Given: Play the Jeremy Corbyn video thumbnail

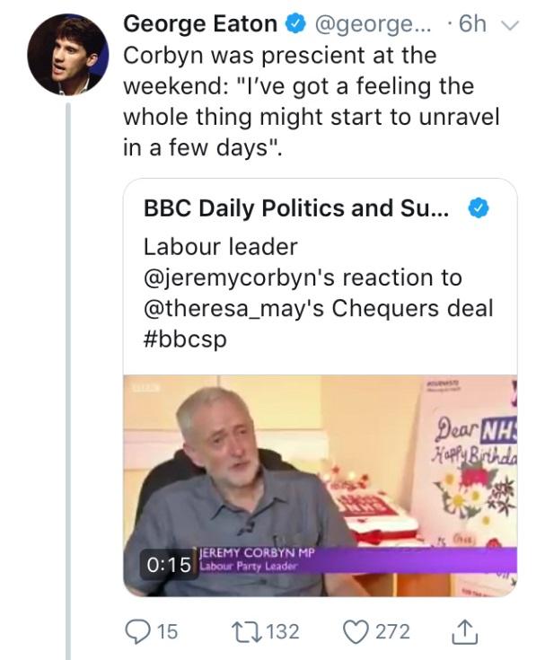Looking at the screenshot, I should point(320,485).
